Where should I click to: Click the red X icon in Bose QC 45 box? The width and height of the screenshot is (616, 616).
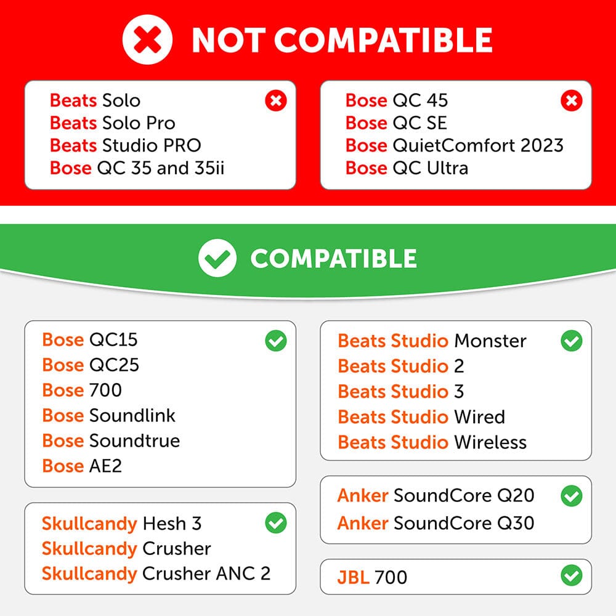pyautogui.click(x=571, y=100)
